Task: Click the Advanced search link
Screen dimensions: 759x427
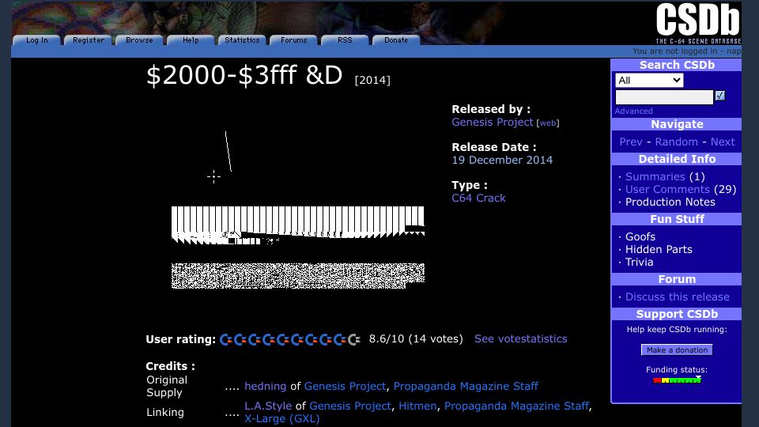Action: [x=633, y=111]
